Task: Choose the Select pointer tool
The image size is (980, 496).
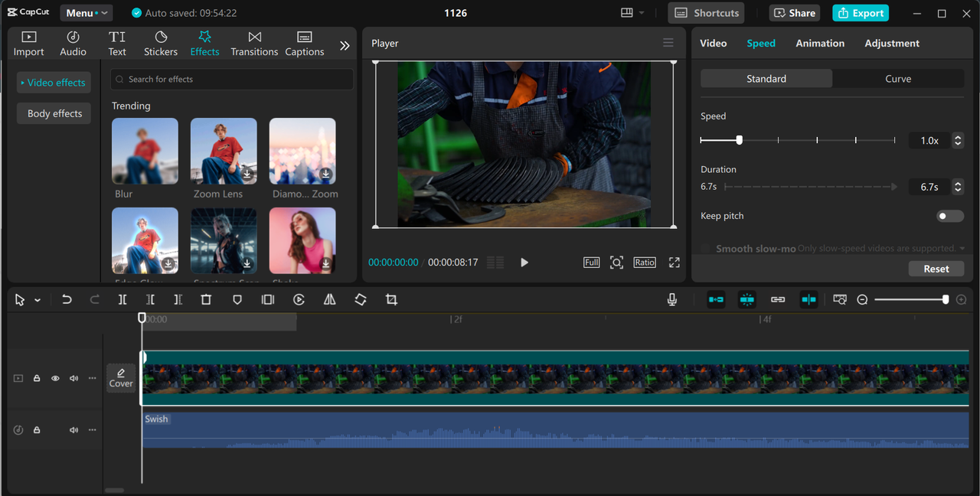Action: pyautogui.click(x=20, y=300)
